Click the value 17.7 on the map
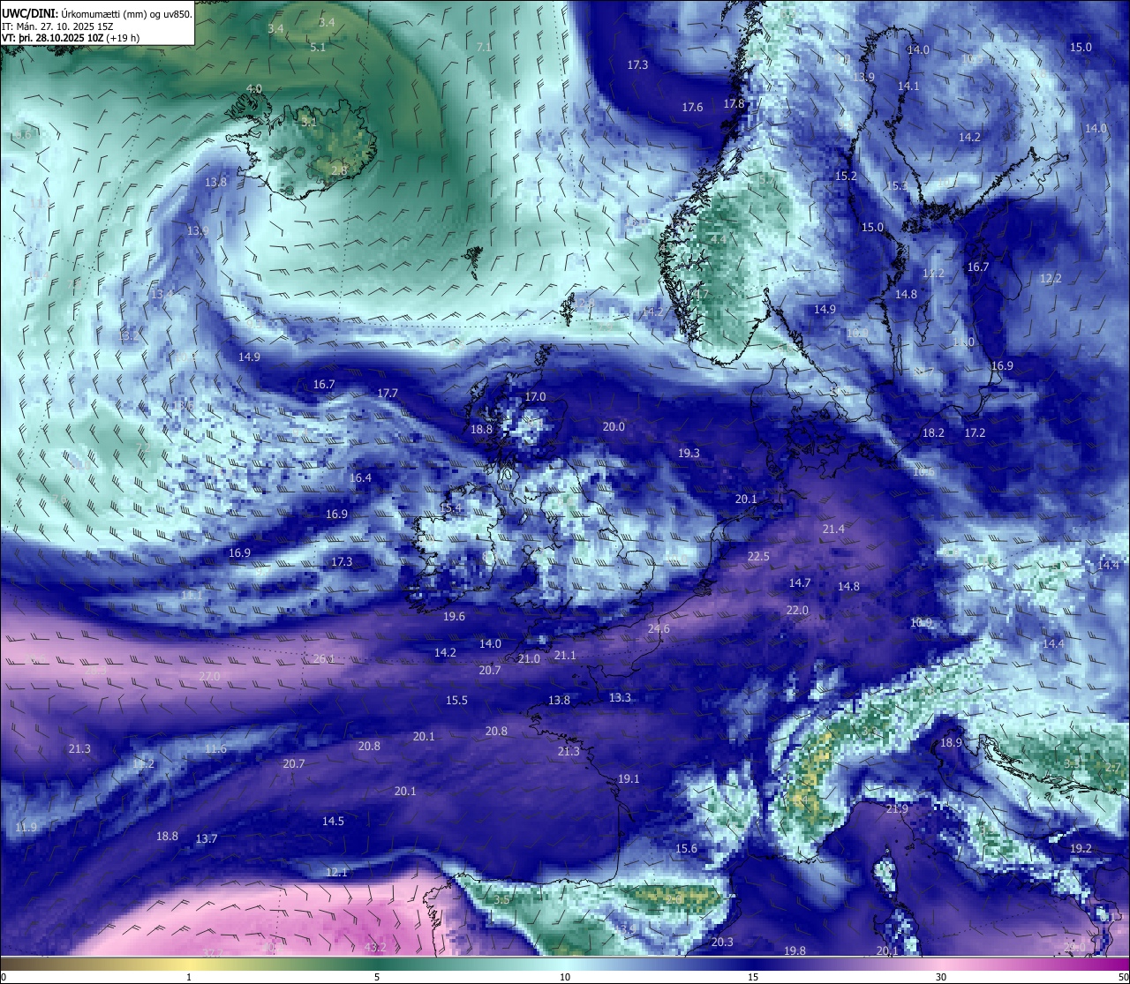 [x=388, y=393]
